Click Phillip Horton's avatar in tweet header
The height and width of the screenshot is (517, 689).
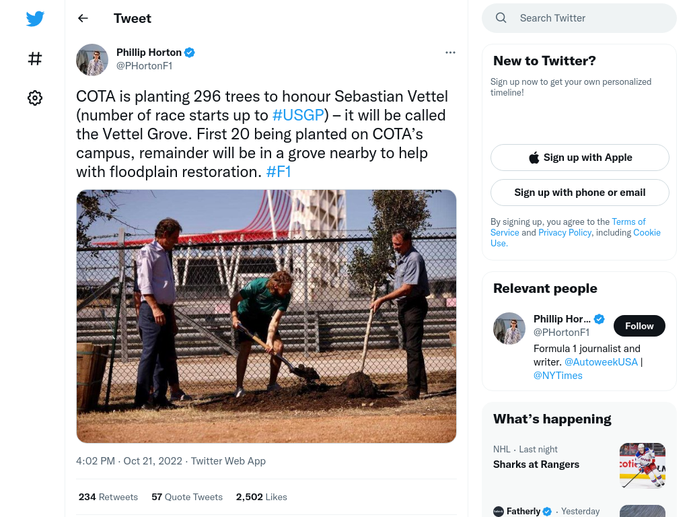92,60
